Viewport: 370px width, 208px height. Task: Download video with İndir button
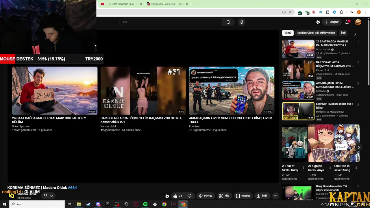(262, 196)
